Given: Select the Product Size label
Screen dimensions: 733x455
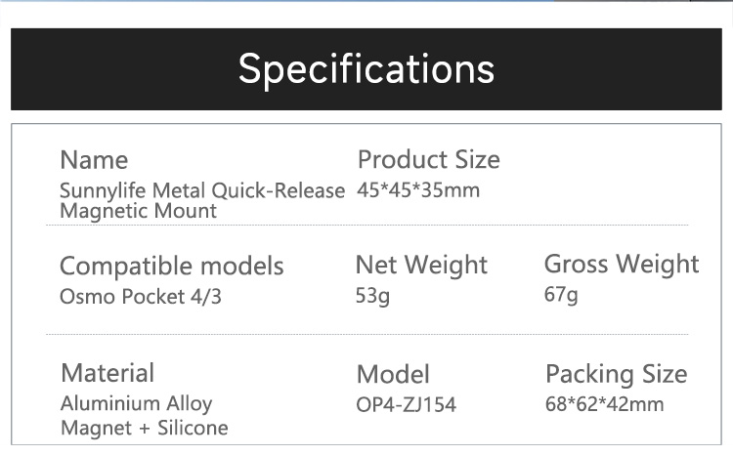Looking at the screenshot, I should [x=428, y=159].
